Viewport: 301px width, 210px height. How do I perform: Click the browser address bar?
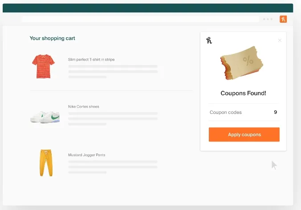point(140,19)
